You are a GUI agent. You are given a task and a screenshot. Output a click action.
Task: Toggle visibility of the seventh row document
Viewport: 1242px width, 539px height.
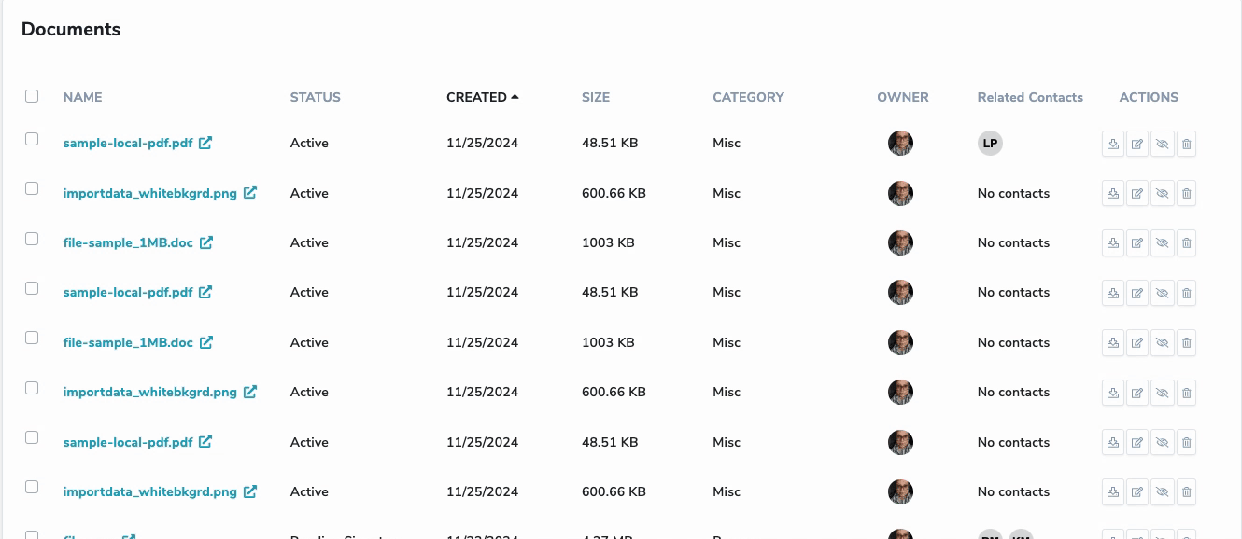coord(1162,443)
